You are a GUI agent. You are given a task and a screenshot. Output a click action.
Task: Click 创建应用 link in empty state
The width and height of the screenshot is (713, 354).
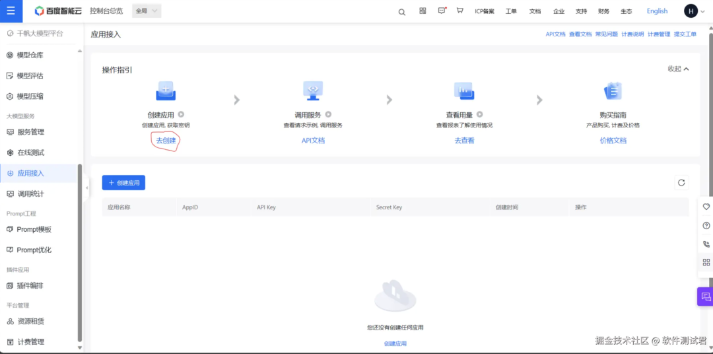pyautogui.click(x=395, y=343)
